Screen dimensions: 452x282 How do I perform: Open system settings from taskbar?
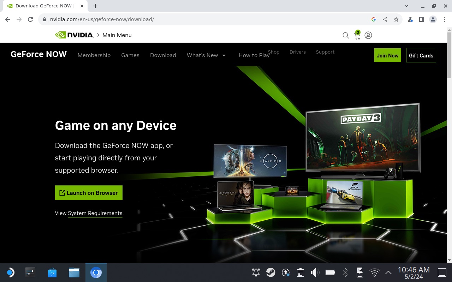pyautogui.click(x=30, y=272)
